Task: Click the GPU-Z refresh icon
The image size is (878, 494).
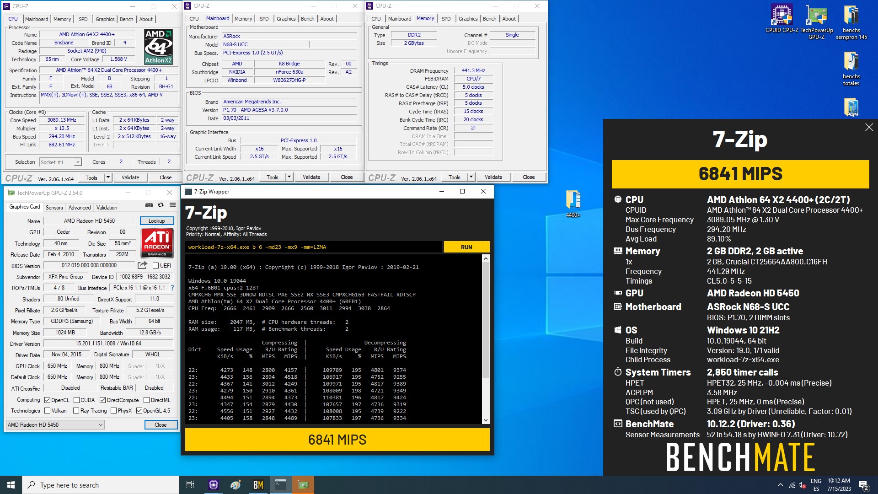Action: coord(161,205)
